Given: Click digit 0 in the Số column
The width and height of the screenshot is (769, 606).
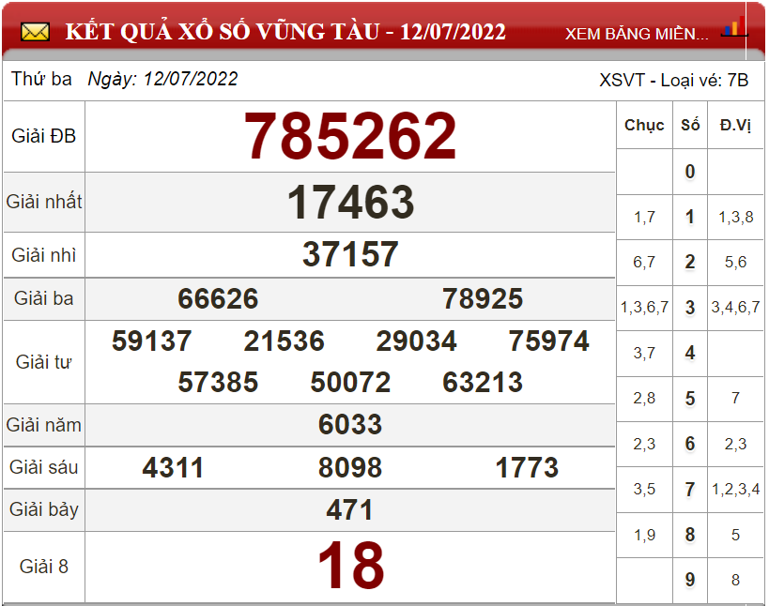Looking at the screenshot, I should point(690,172).
